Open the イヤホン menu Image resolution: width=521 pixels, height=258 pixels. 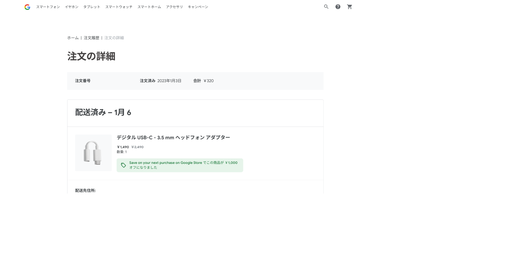72,7
